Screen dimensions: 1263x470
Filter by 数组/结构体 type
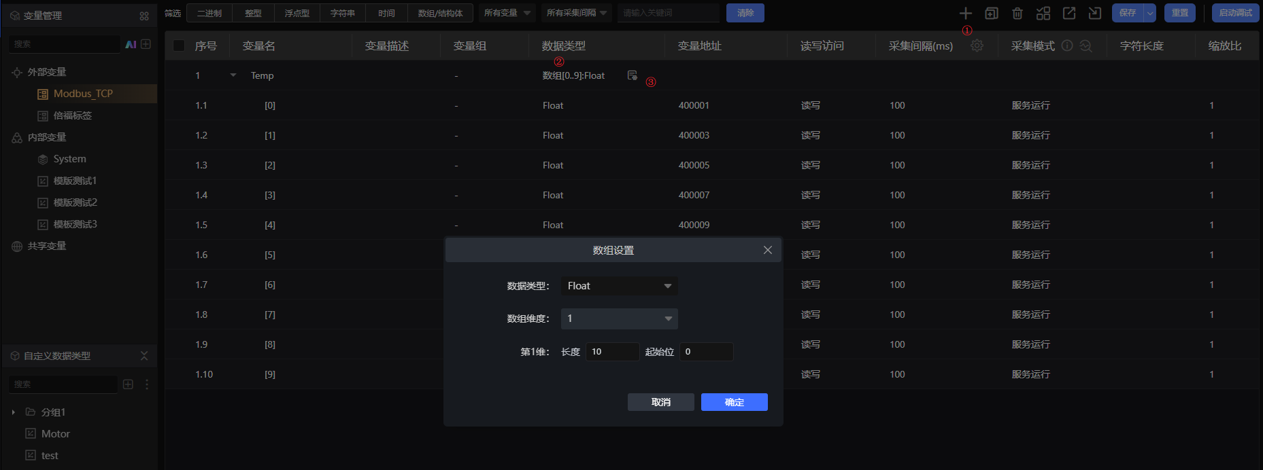440,13
